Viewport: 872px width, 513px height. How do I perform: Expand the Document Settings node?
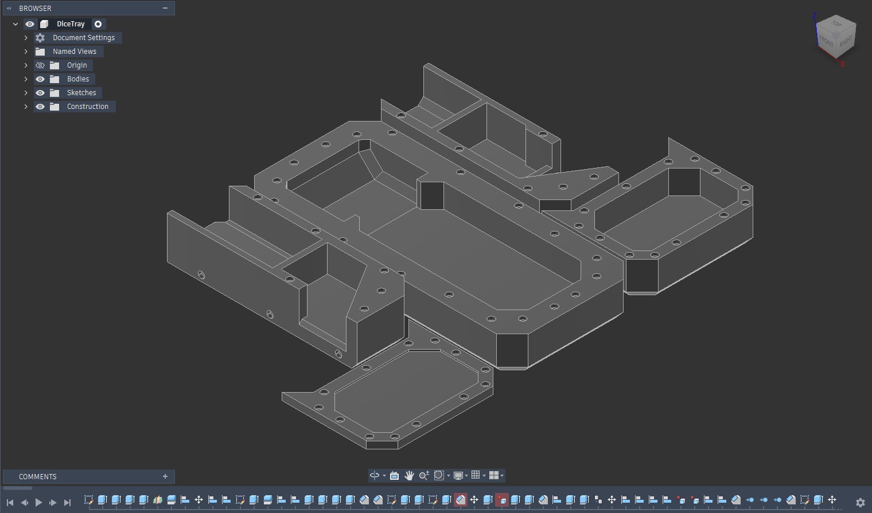(26, 38)
